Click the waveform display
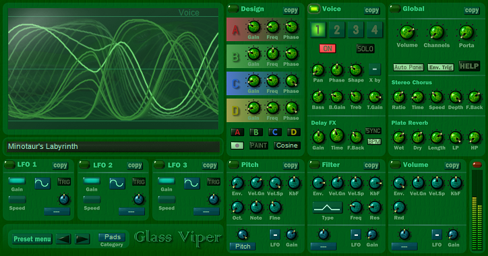 click(x=113, y=69)
